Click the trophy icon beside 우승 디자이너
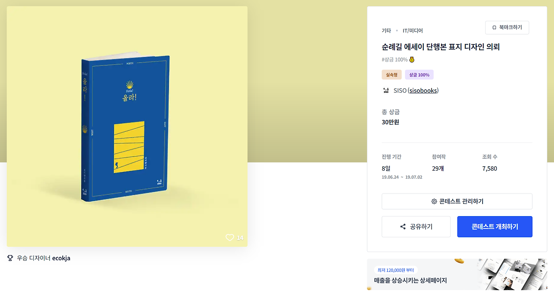This screenshot has height=291, width=554. click(10, 258)
